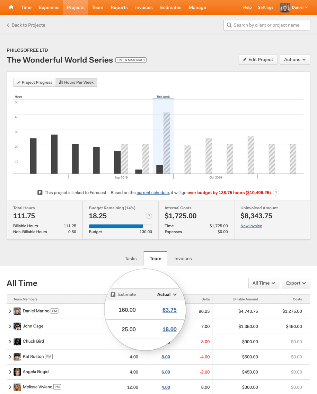Click the blue budget progress bar
The height and width of the screenshot is (394, 317).
116,226
